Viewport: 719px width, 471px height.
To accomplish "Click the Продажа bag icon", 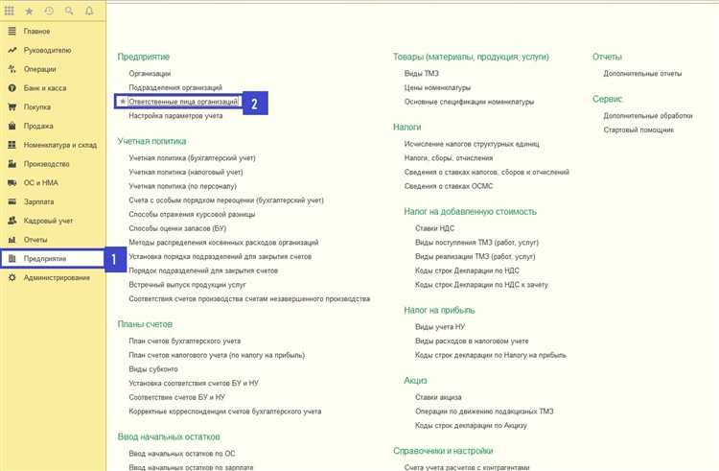I will tap(12, 126).
